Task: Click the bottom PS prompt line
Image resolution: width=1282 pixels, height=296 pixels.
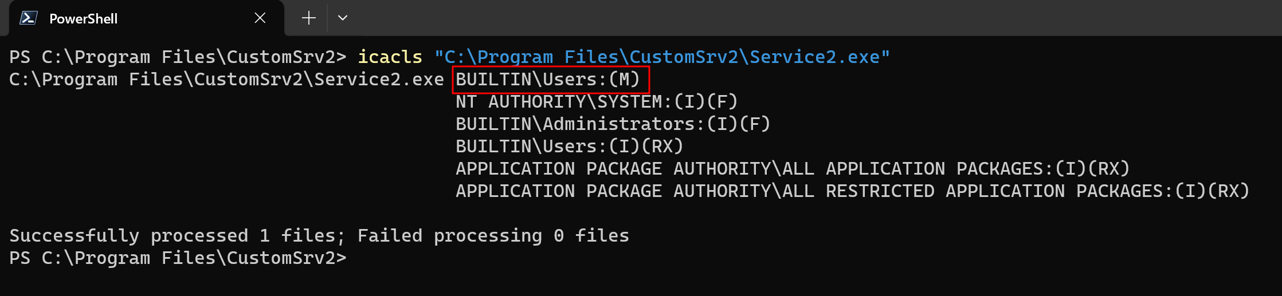Action: 178,258
